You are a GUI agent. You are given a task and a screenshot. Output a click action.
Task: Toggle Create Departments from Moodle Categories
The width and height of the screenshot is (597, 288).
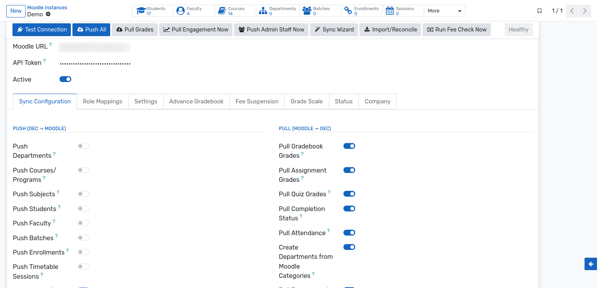(349, 247)
